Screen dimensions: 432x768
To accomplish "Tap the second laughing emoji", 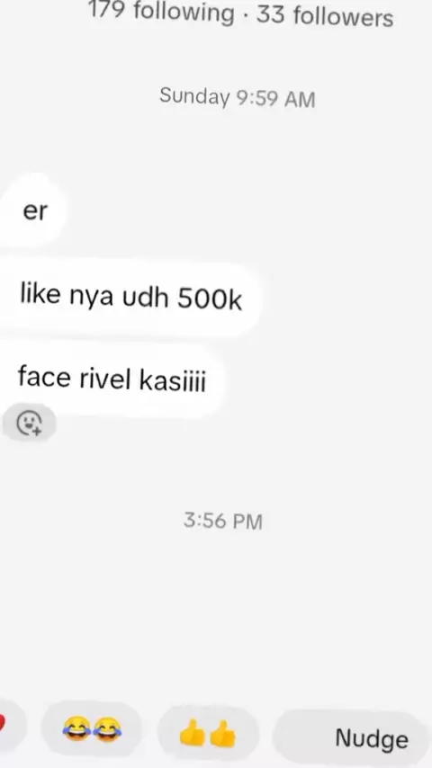I will click(x=107, y=730).
